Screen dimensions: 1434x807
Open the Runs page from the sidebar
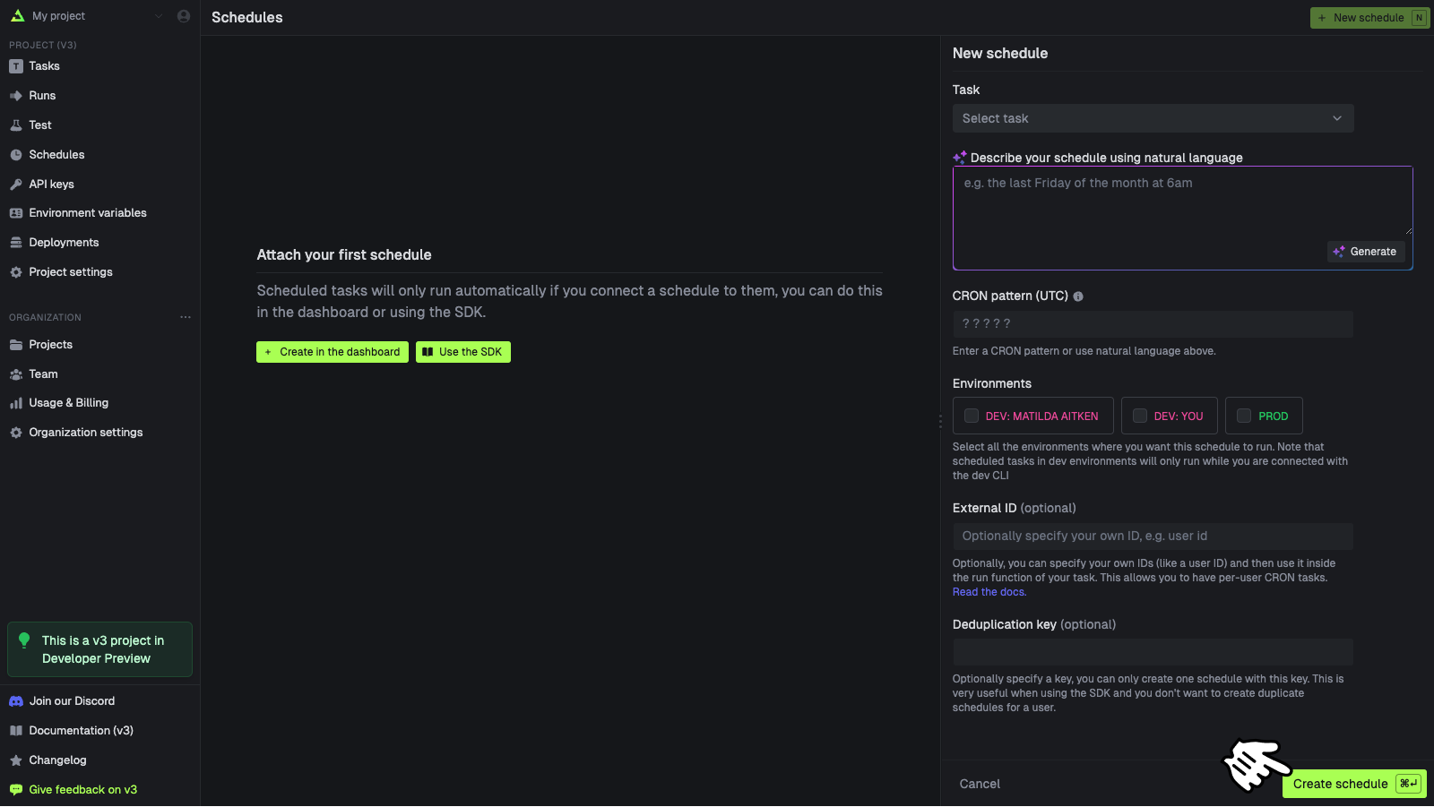coord(41,95)
